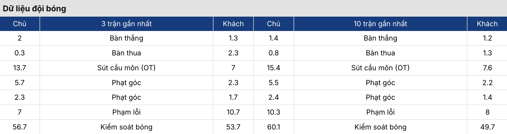Click the 60.1 possession value
Screen dimensions: 507x134
click(274, 127)
